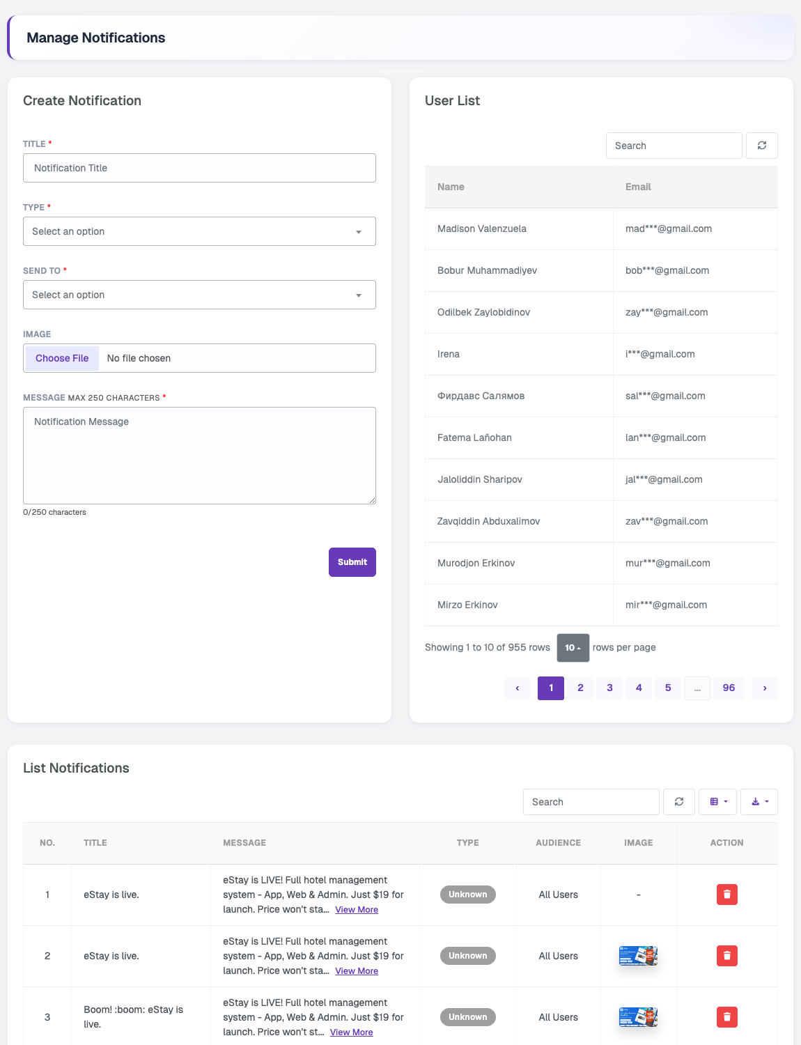Open the Send To select dropdown
The image size is (801, 1045).
[x=199, y=295]
